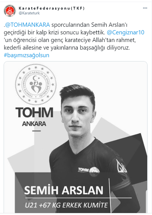Click the round badge beside the shirt's TOHM logo

pyautogui.click(x=94, y=171)
